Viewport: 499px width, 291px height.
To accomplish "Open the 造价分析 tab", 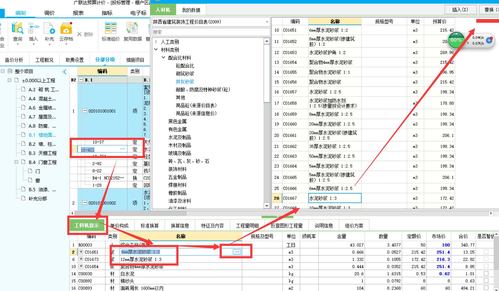I will click(14, 60).
